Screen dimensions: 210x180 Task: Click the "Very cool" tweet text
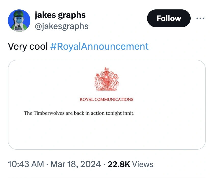point(28,46)
